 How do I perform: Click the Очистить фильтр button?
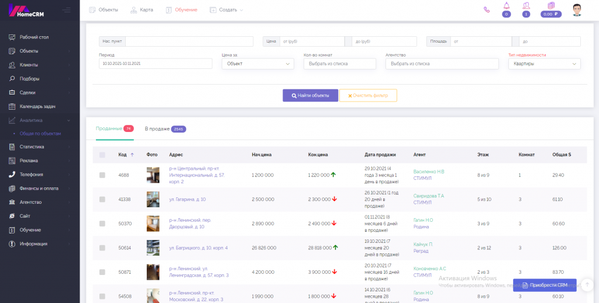point(368,95)
